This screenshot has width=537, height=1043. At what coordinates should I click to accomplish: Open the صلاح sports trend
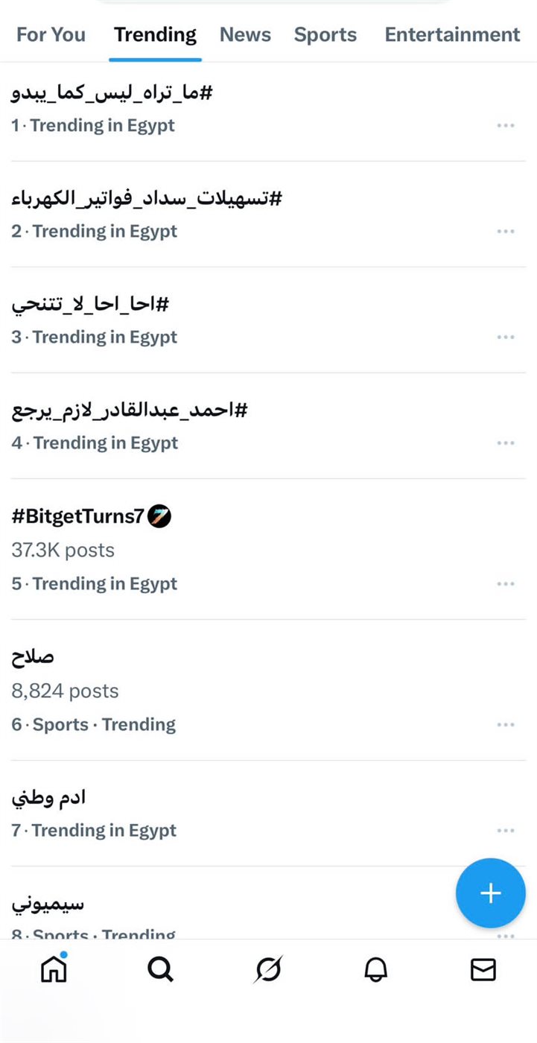(34, 657)
